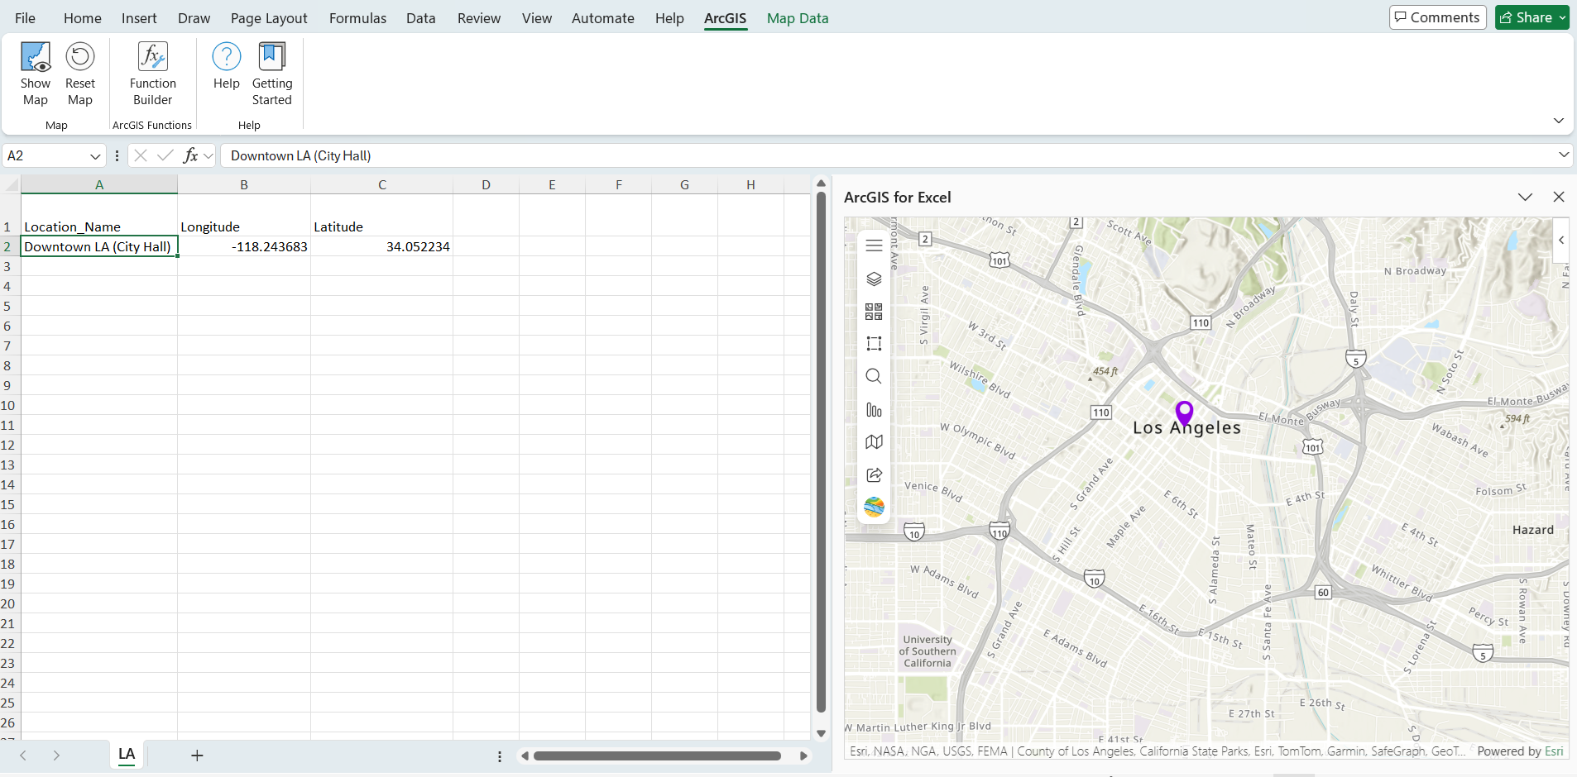The width and height of the screenshot is (1577, 777).
Task: Open the Basemap gallery icon
Action: coord(874,312)
